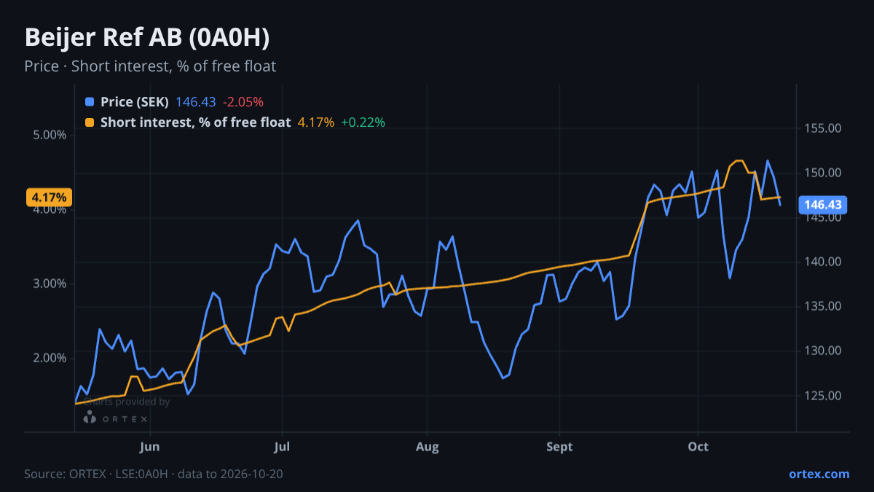Click the 3.00% left axis label
The image size is (874, 492).
[x=49, y=284]
